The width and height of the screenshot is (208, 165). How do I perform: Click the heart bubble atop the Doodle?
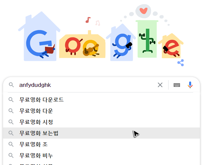(x=143, y=11)
